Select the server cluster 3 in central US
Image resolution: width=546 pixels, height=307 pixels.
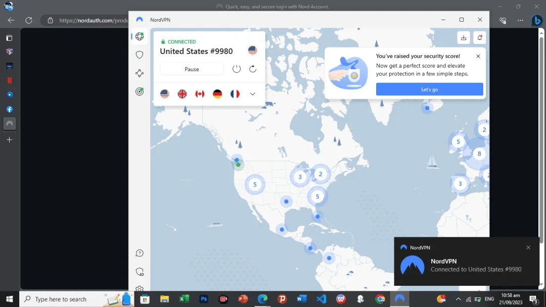click(x=300, y=177)
